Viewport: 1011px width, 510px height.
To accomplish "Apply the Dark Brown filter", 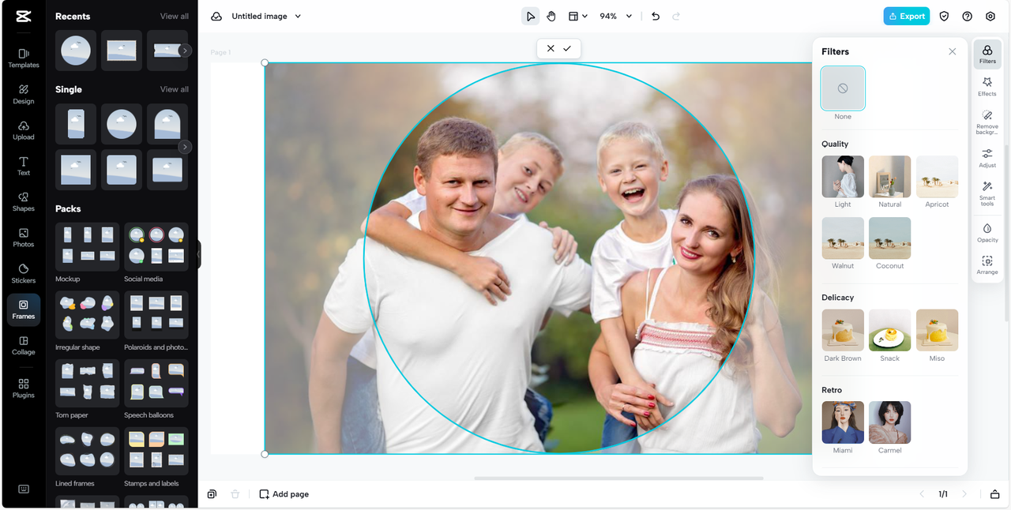I will click(x=843, y=330).
